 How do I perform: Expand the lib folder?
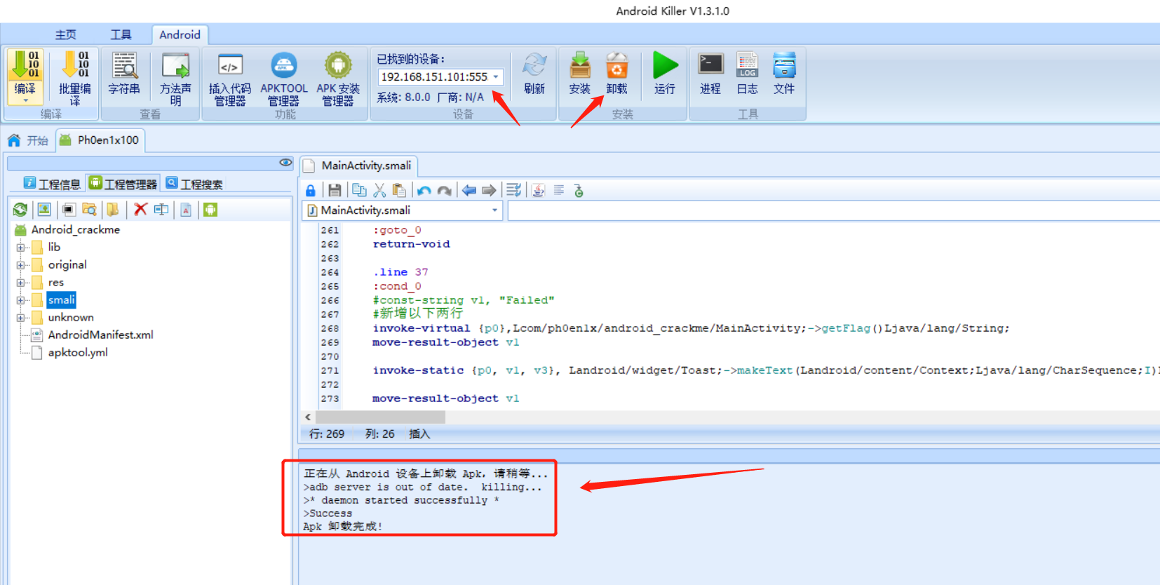click(x=20, y=248)
